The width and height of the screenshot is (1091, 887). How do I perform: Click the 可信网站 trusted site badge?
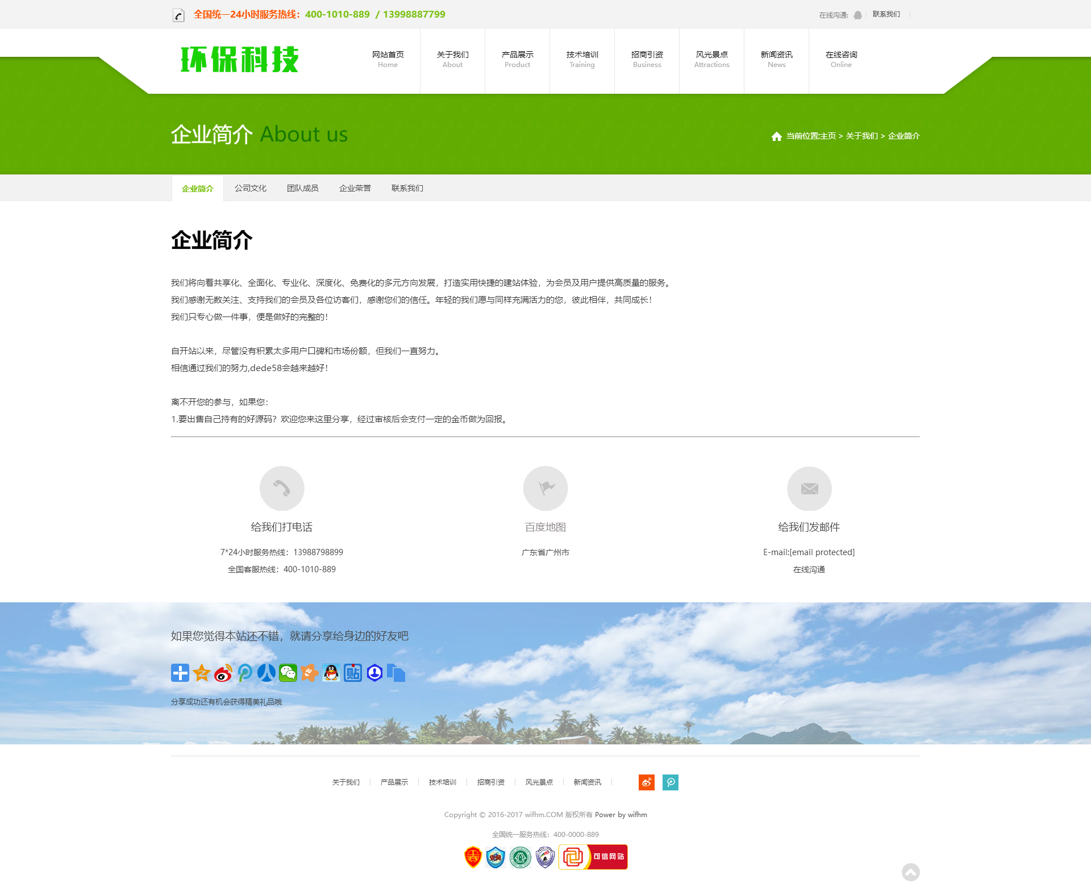point(593,857)
